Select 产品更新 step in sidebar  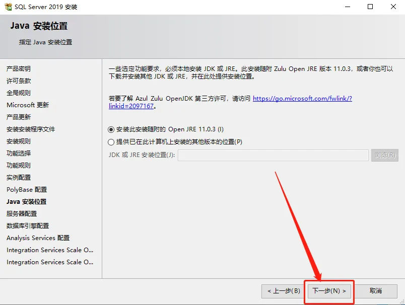click(x=19, y=117)
